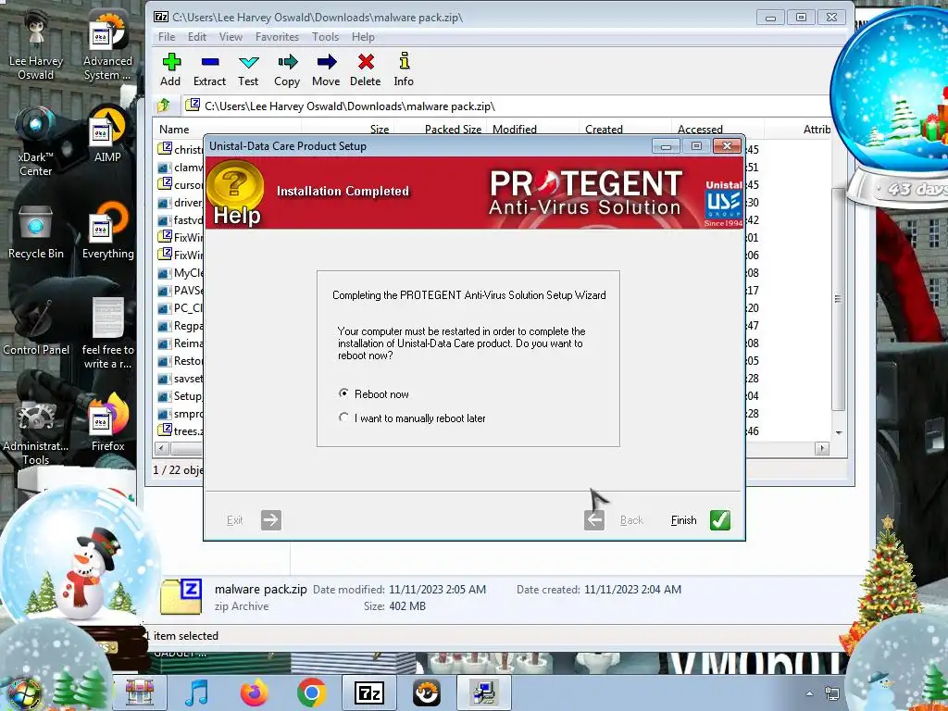948x711 pixels.
Task: Open the Help menu in 7-Zip
Action: coord(363,37)
